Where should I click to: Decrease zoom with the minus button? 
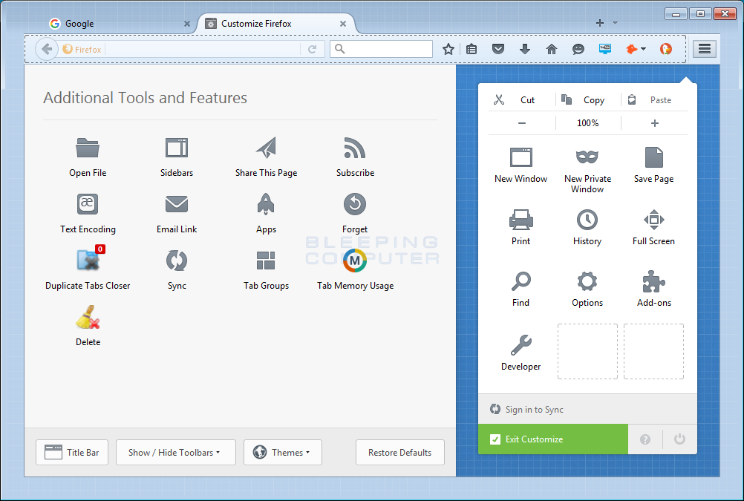[522, 123]
